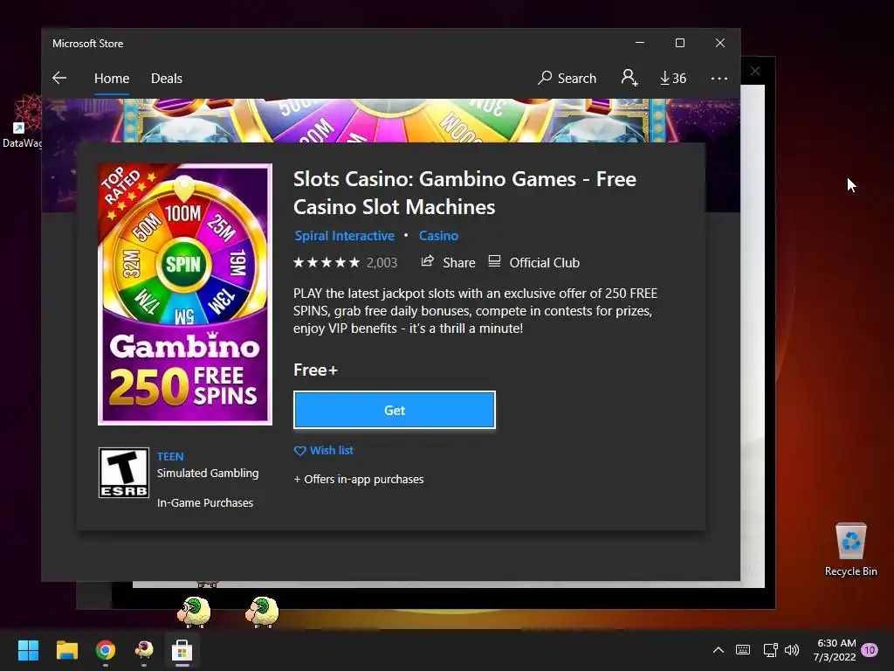Open the sheep app in taskbar
The image size is (894, 671).
(144, 650)
